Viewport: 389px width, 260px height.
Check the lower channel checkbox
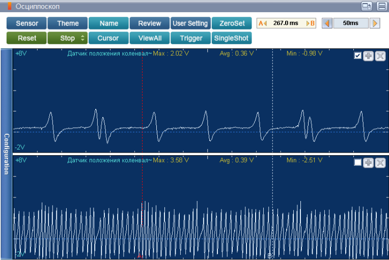[x=357, y=163]
